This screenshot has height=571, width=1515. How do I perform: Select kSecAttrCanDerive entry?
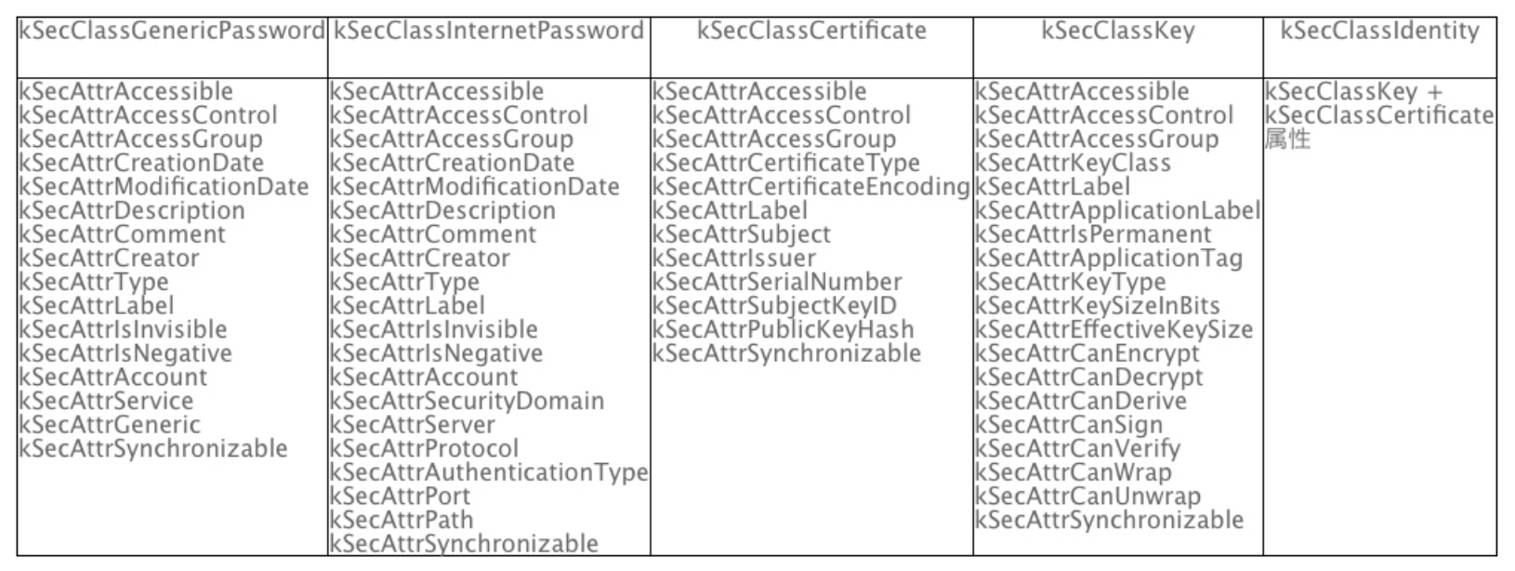(1081, 401)
